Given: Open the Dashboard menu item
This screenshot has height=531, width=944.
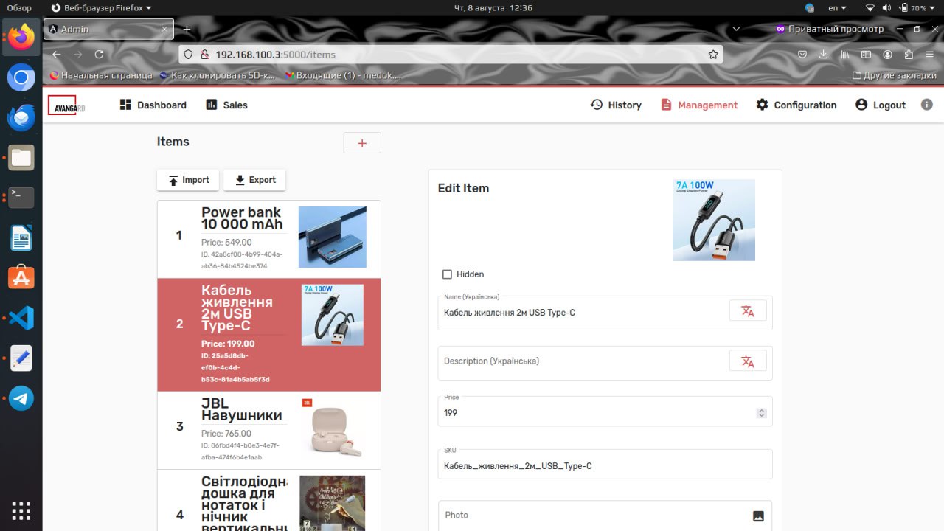Looking at the screenshot, I should 153,105.
